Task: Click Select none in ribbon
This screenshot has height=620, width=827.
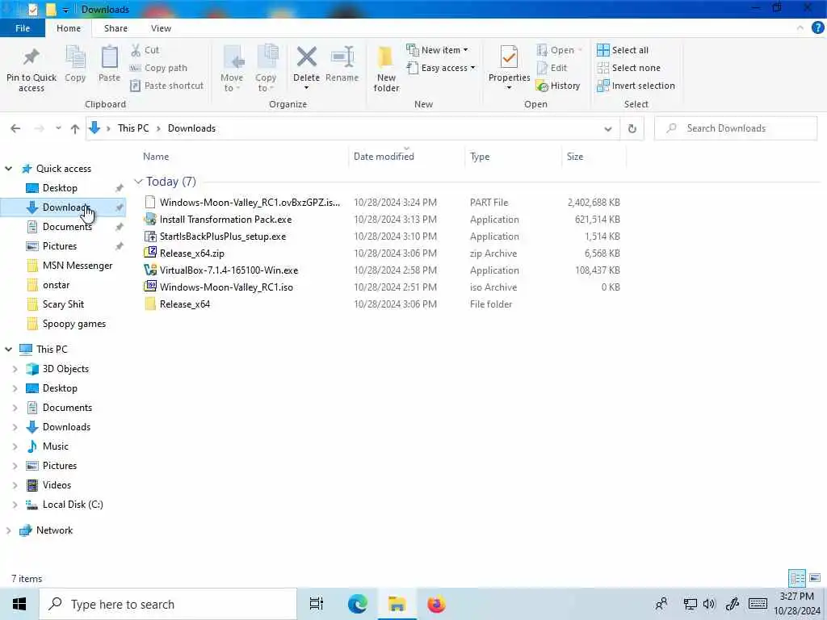Action: click(628, 68)
